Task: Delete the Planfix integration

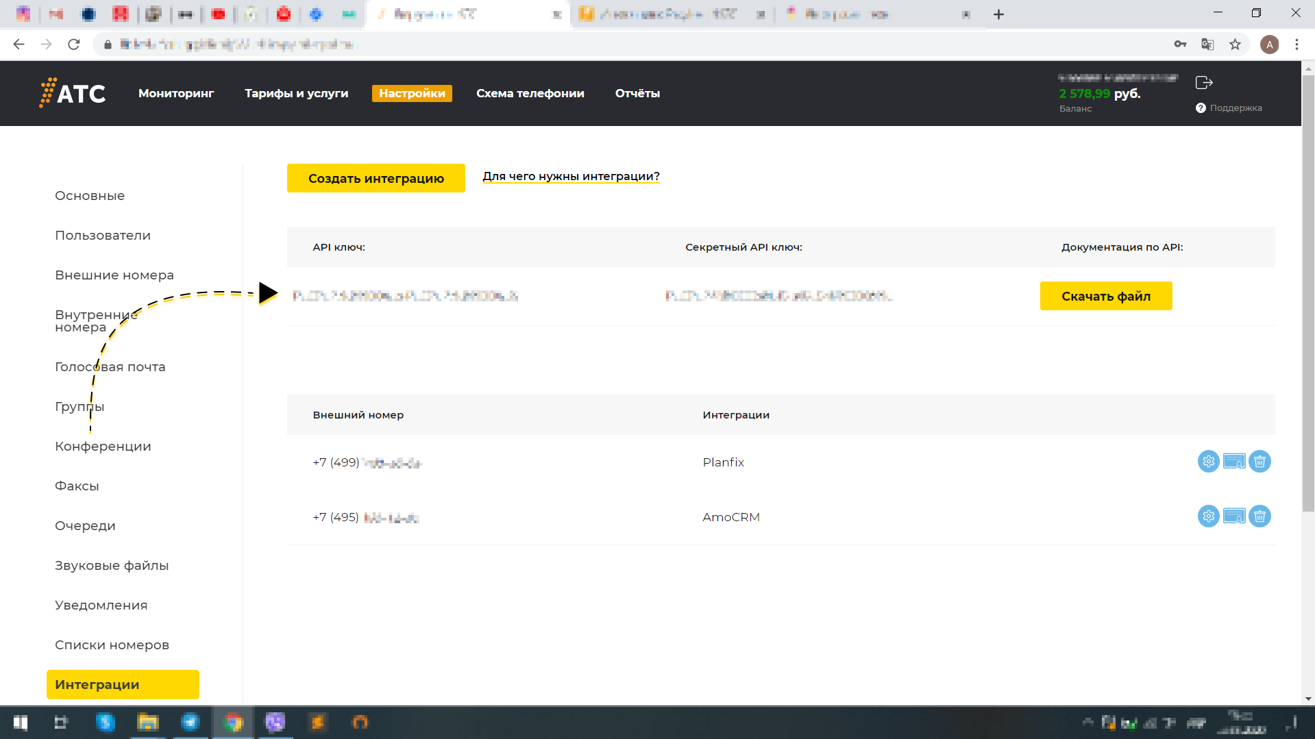Action: pos(1259,462)
